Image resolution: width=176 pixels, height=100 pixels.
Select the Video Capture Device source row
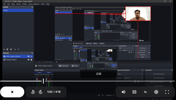18,56
